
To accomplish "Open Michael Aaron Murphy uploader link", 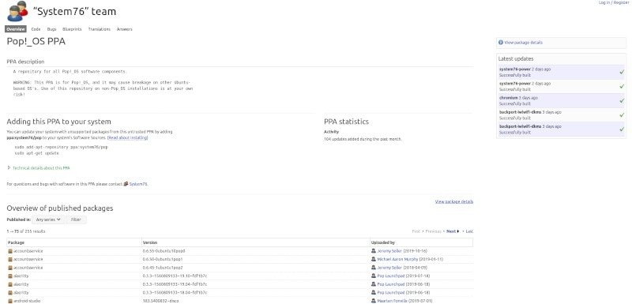I will 397,259.
